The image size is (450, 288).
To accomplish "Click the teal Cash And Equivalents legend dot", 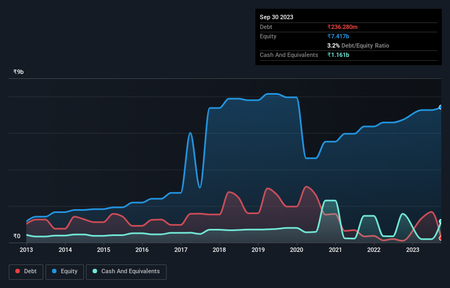I will [x=95, y=271].
